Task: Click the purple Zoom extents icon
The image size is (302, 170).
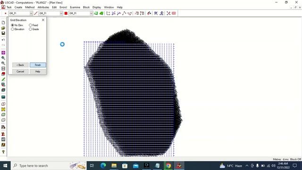Action: tap(3, 52)
